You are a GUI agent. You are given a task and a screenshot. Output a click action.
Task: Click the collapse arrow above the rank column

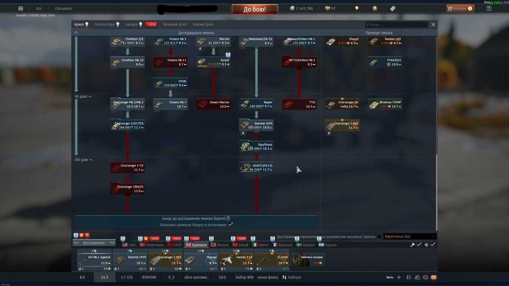[x=76, y=33]
